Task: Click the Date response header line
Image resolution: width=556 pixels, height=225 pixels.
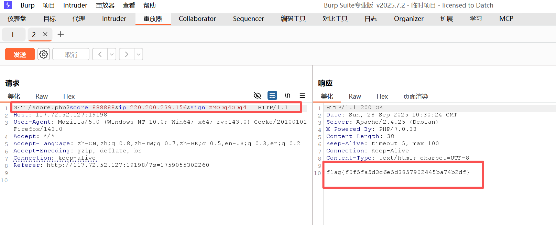Action: point(392,115)
